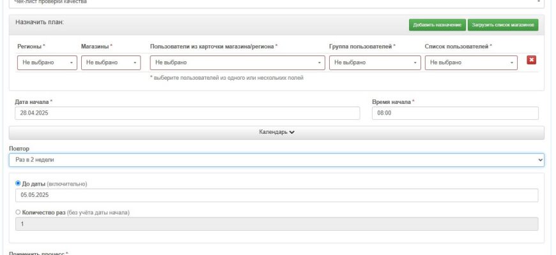Screen dimensions: 556x255
Task: Select the 'До даты' radio button
Action: 18,184
